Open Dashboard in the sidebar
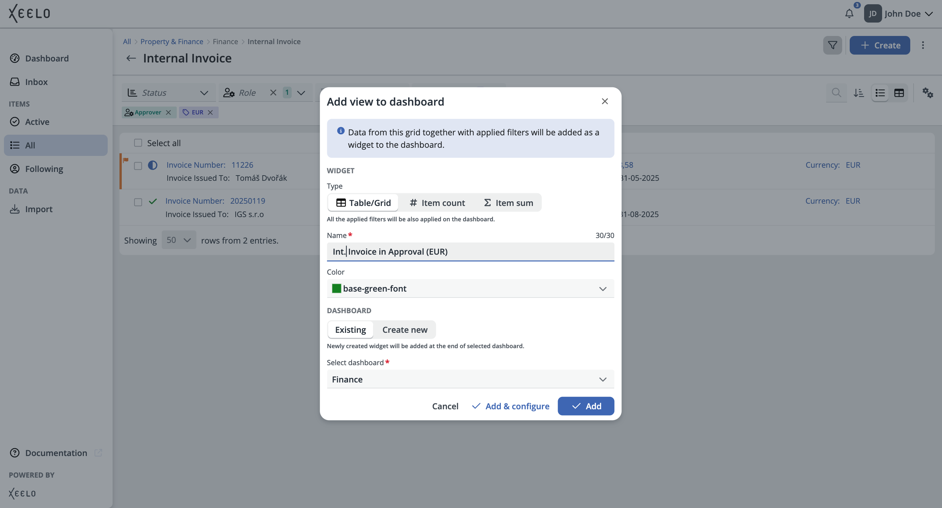Image resolution: width=942 pixels, height=508 pixels. tap(56, 59)
